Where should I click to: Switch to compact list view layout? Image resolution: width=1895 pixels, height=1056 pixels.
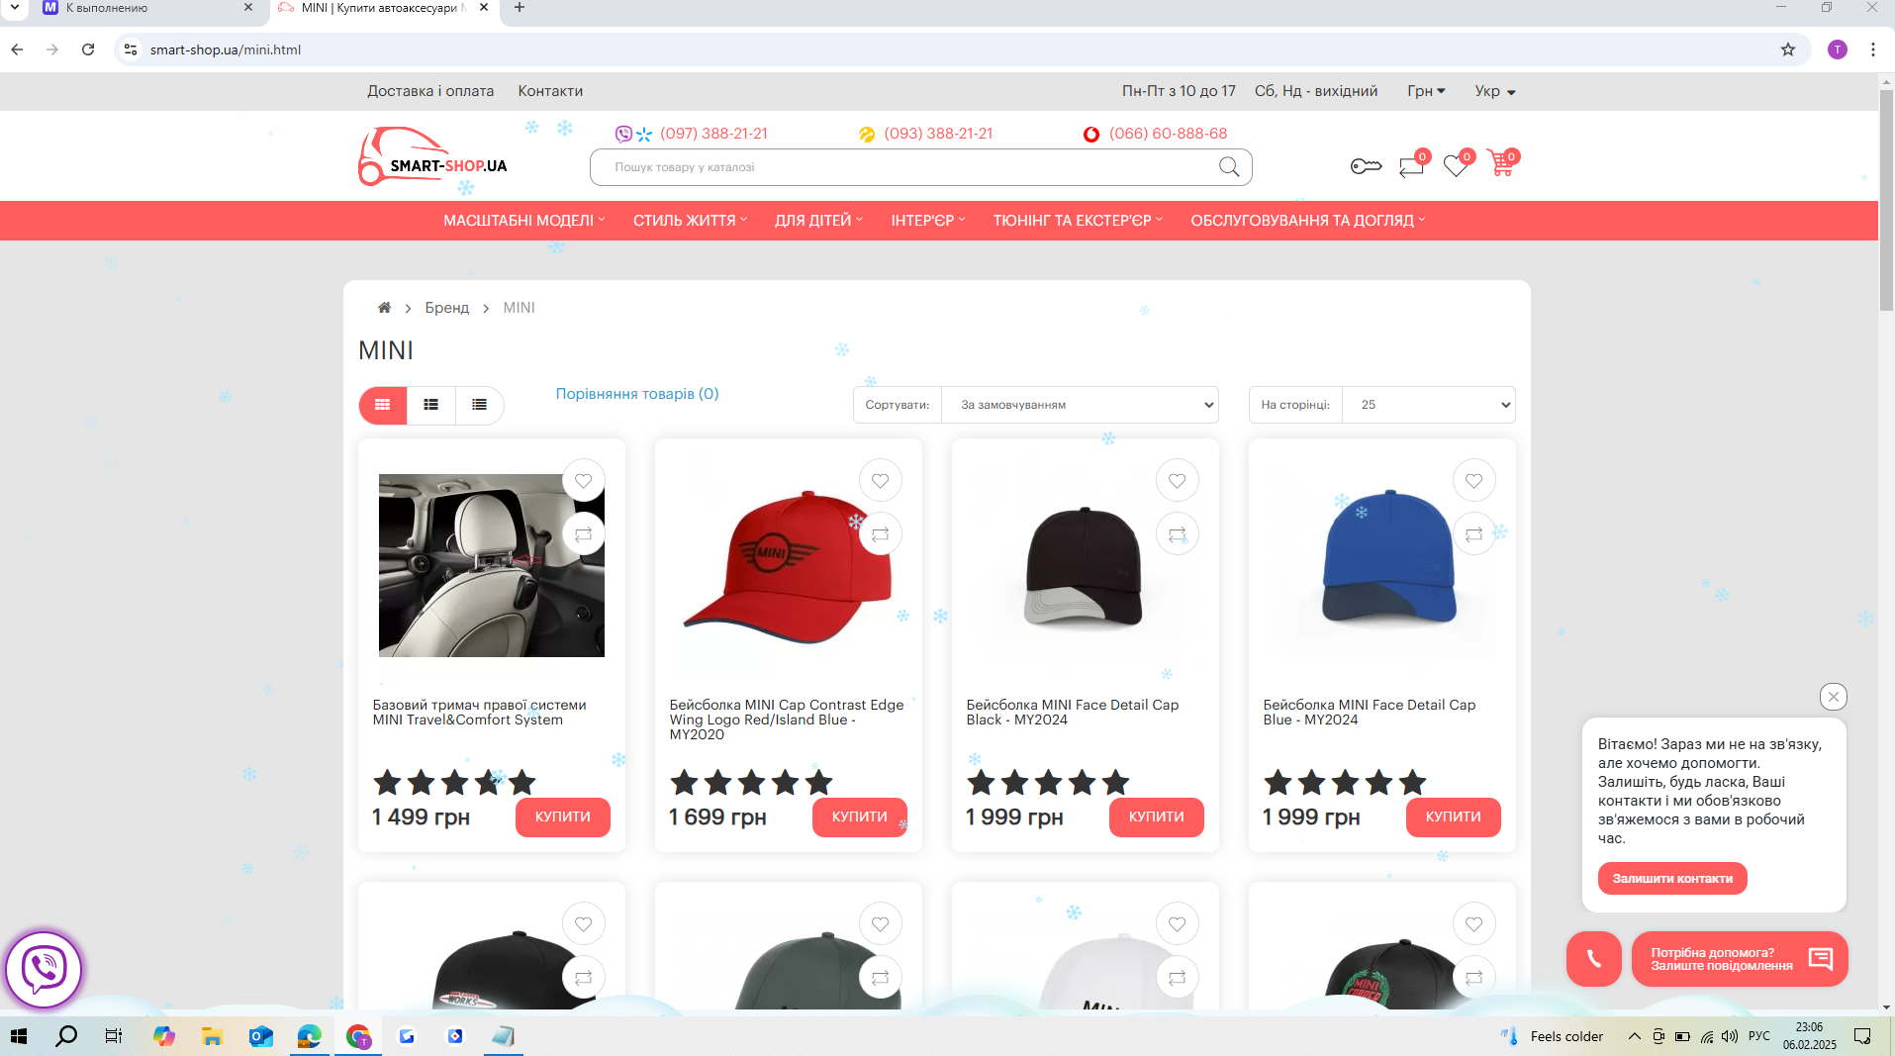[480, 405]
